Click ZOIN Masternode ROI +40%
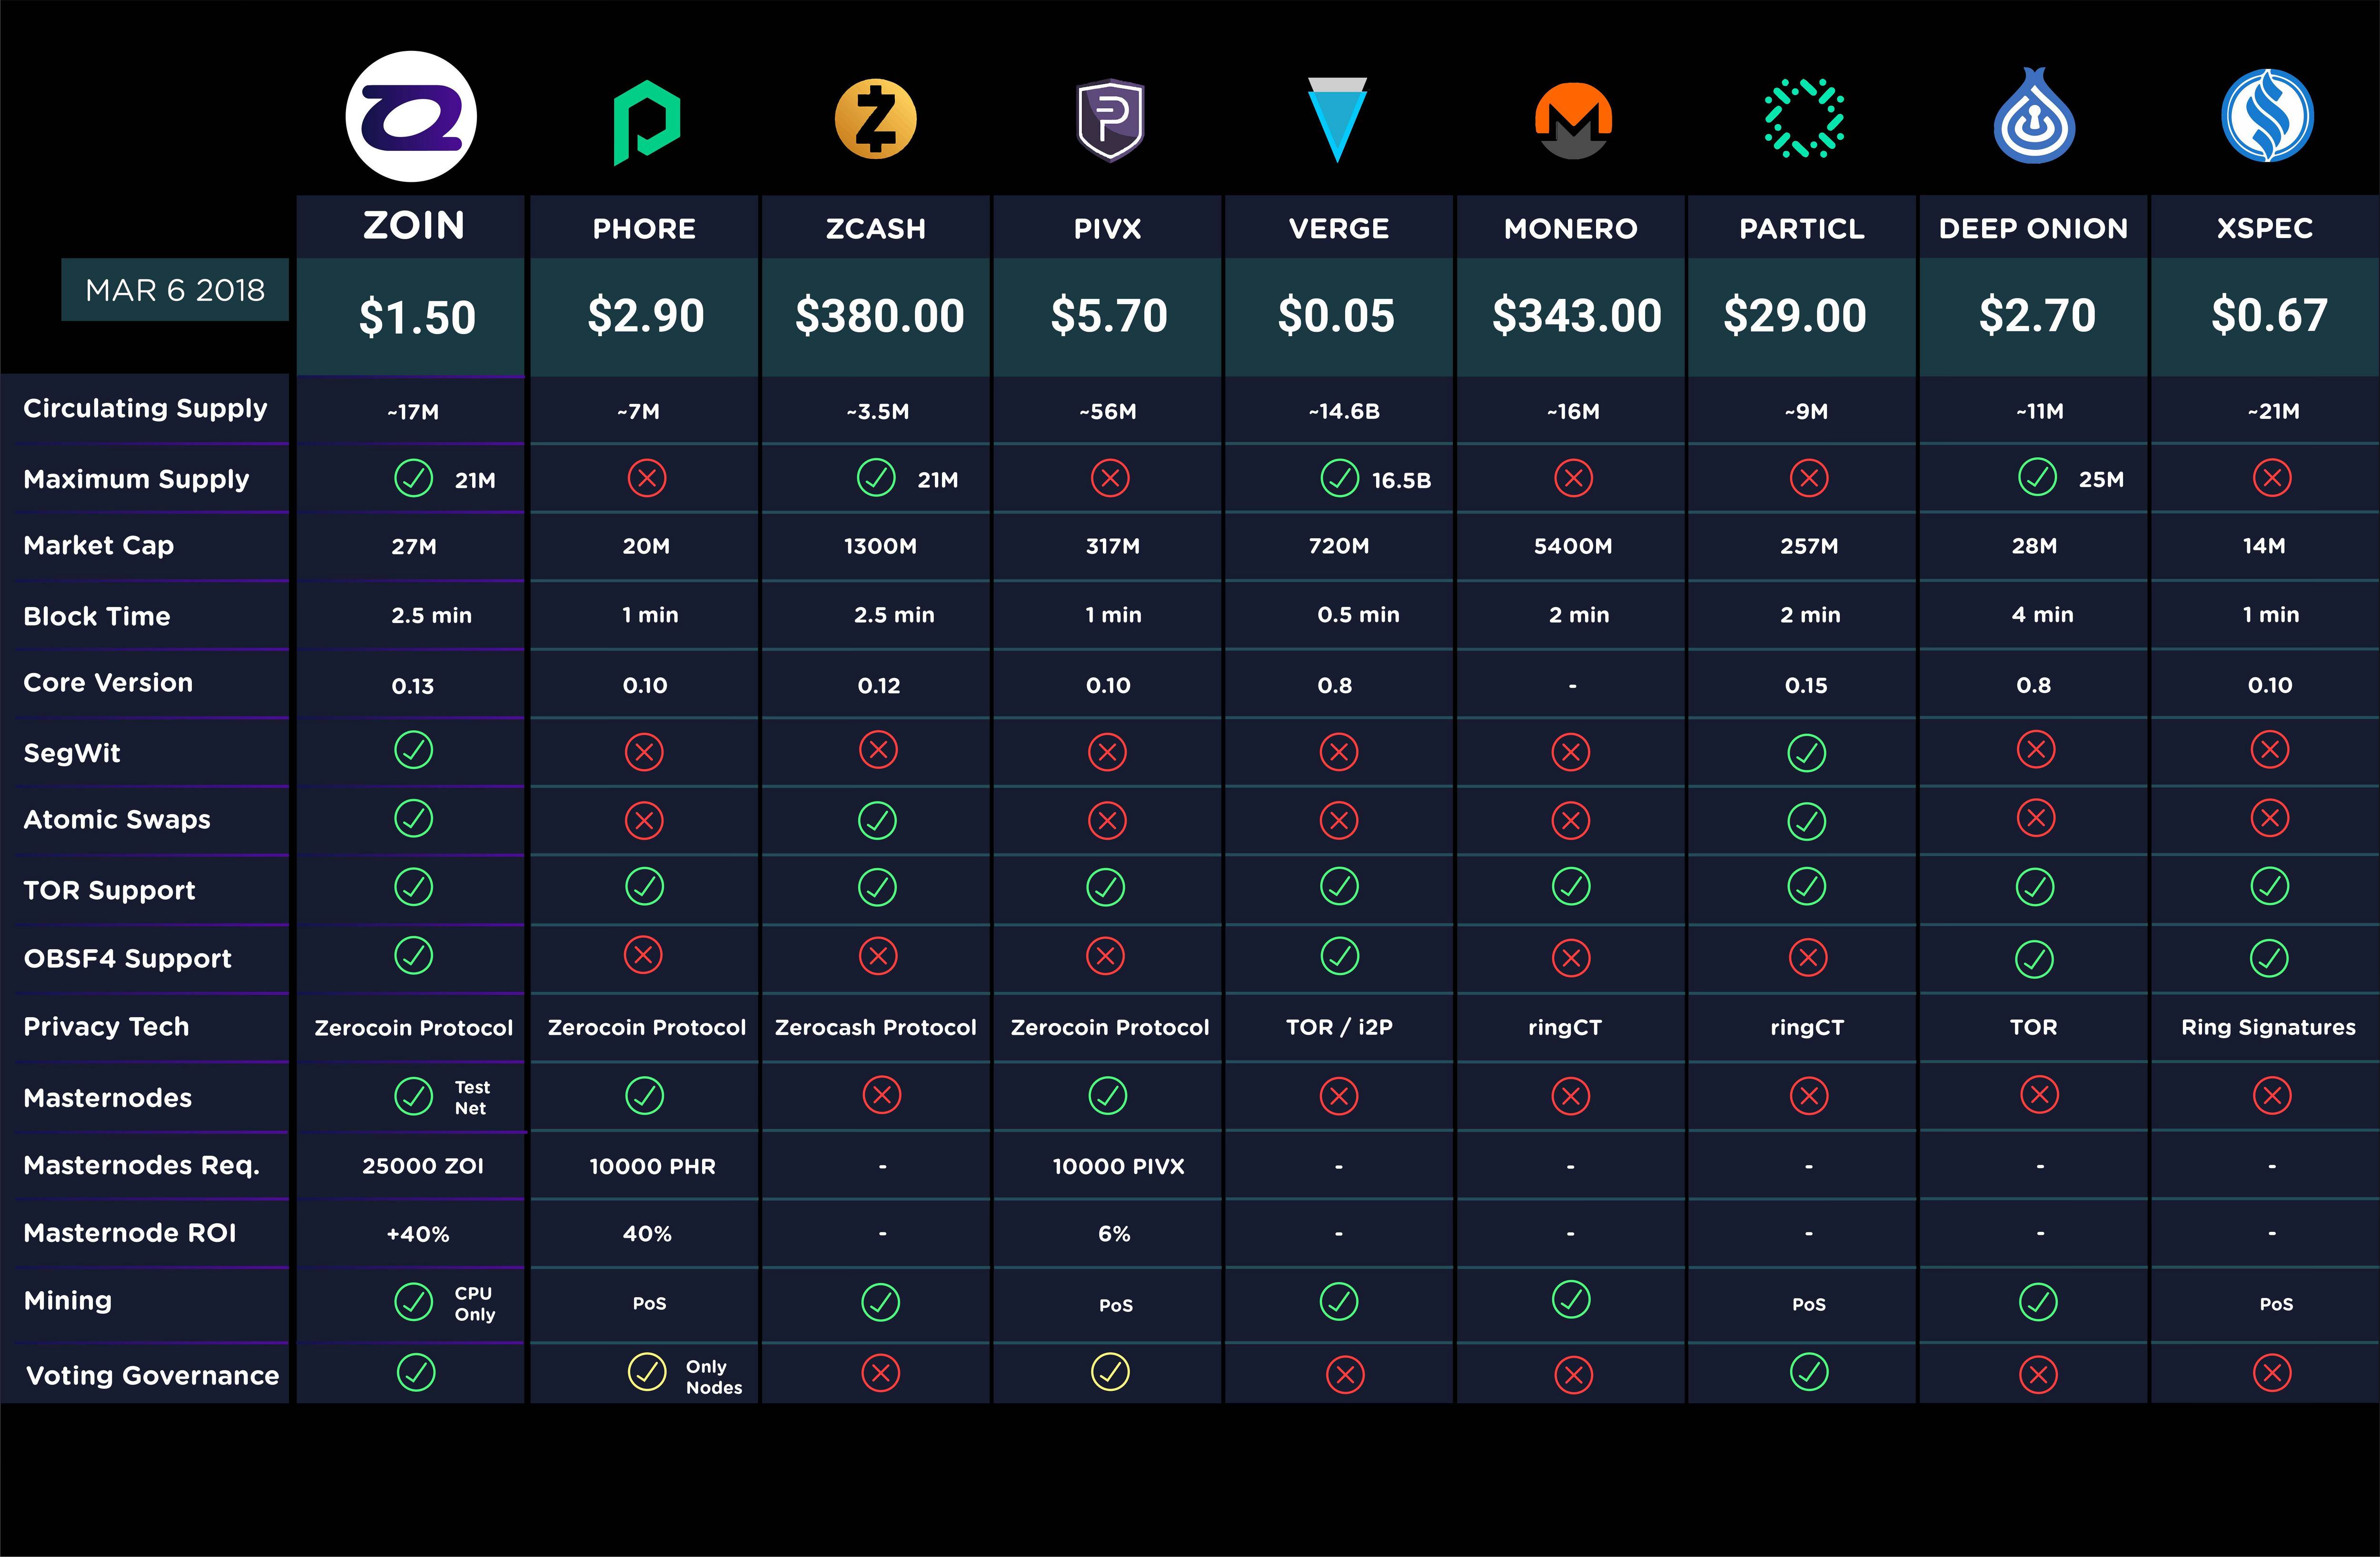 click(x=418, y=1234)
